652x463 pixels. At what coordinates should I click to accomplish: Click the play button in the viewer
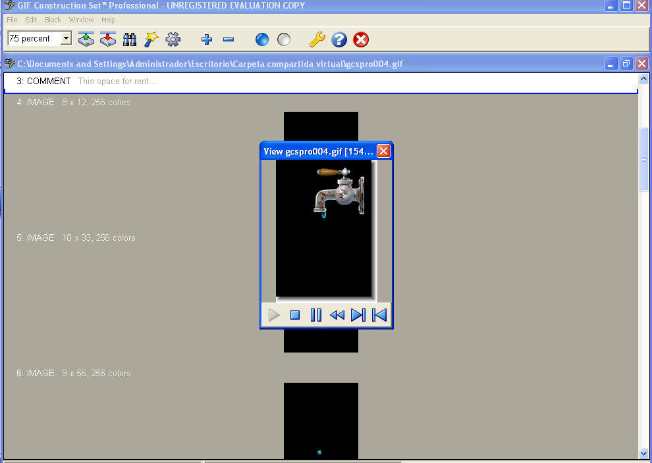(274, 315)
